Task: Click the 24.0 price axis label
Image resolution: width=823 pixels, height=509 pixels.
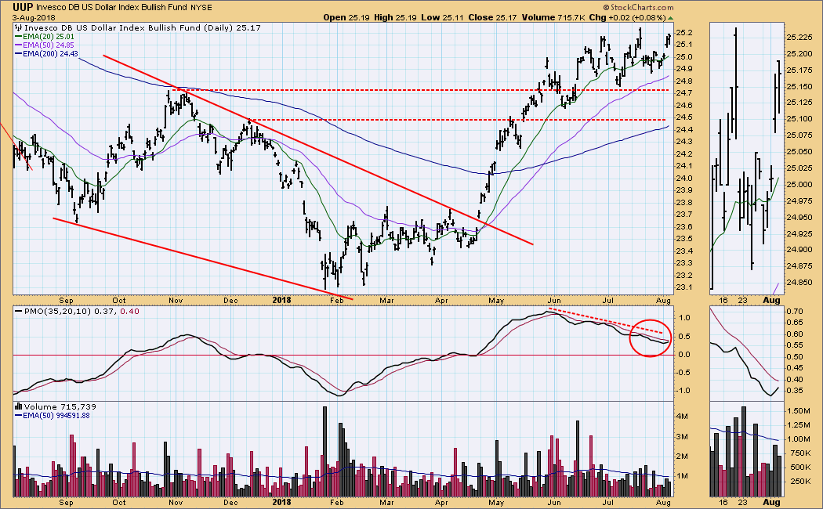Action: click(x=684, y=179)
